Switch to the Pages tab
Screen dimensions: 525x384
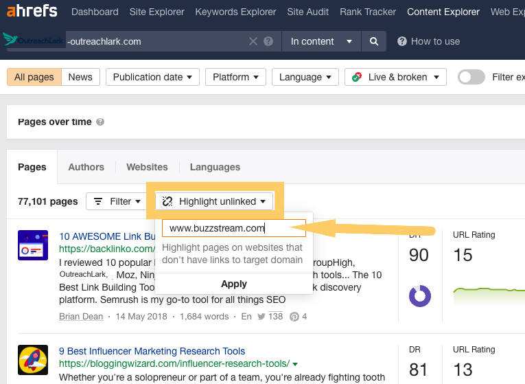32,167
